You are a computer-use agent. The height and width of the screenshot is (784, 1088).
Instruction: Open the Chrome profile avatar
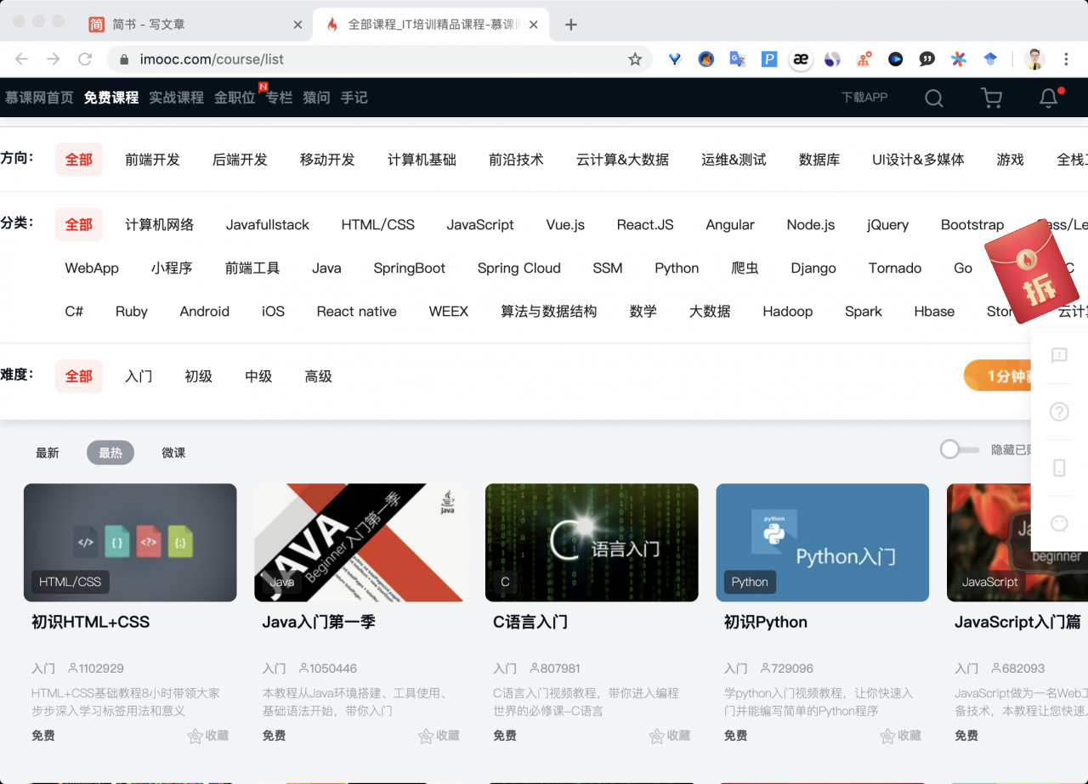(x=1034, y=59)
